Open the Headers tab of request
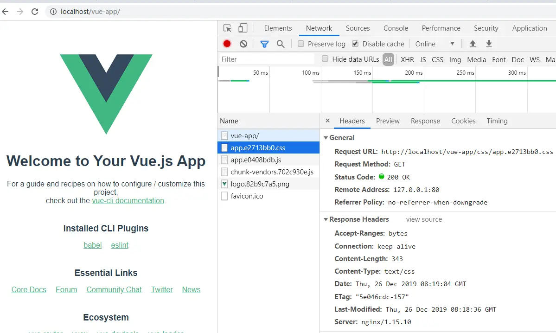 (x=352, y=121)
